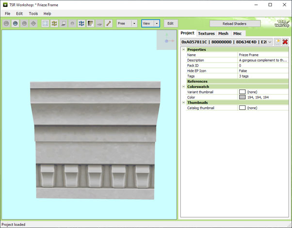
Task: Click the bone icon in toolbar
Action: tap(108, 23)
